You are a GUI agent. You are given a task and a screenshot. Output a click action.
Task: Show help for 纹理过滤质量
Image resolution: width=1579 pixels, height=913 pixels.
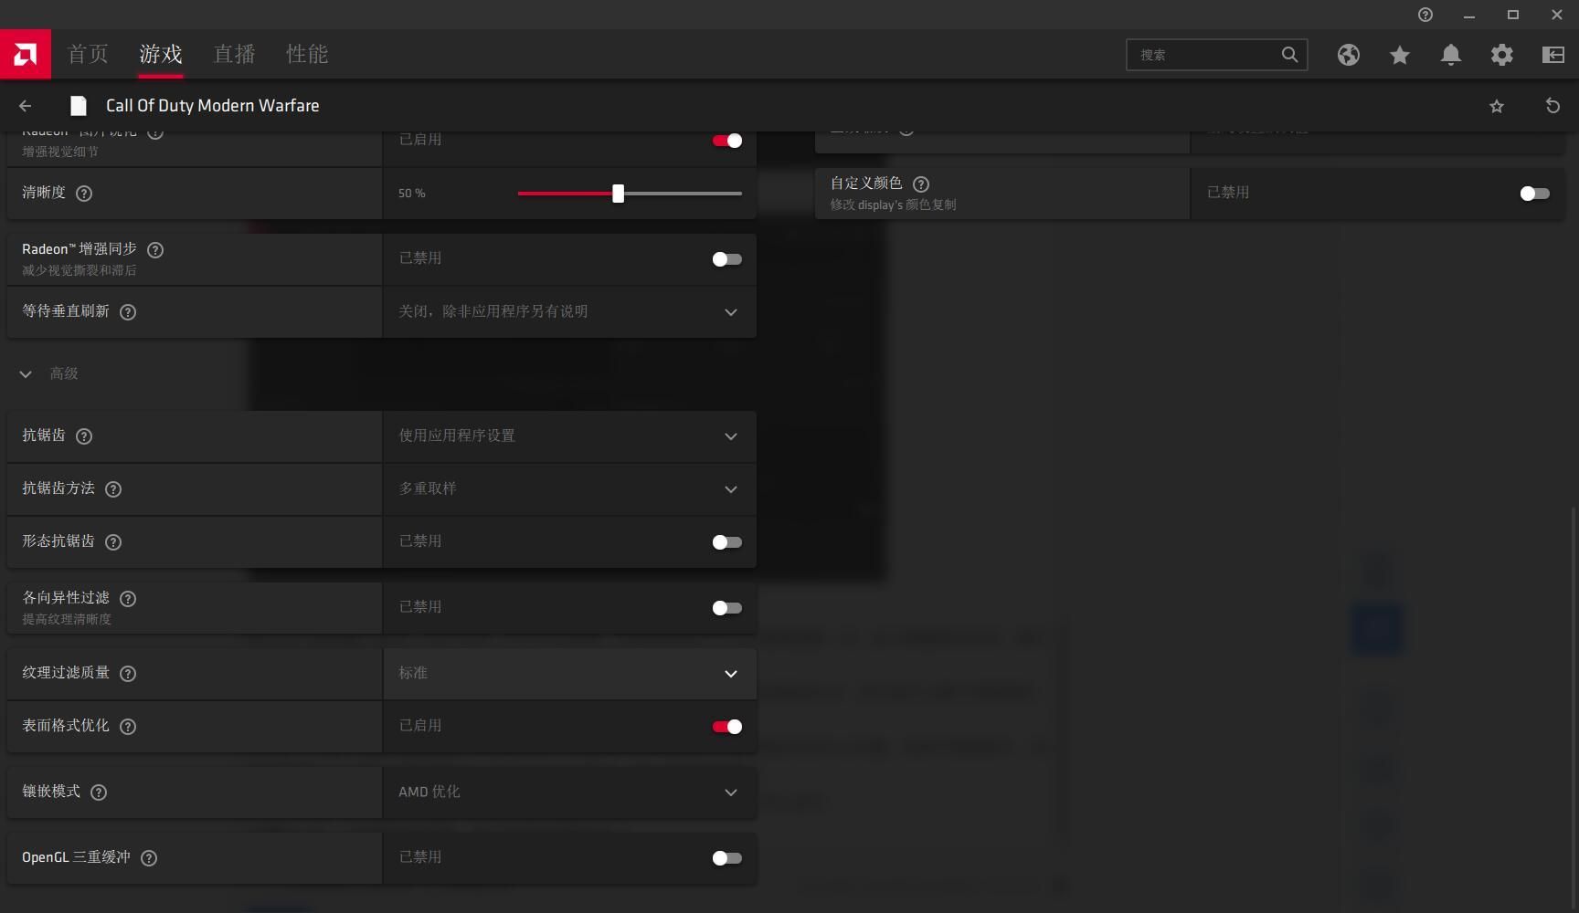pos(128,674)
